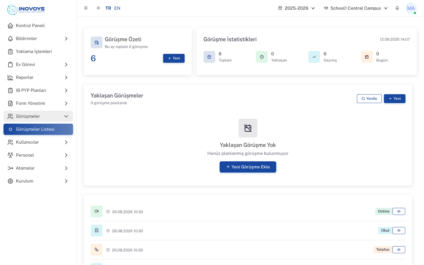Click the empty calendar-off icon

click(248, 128)
